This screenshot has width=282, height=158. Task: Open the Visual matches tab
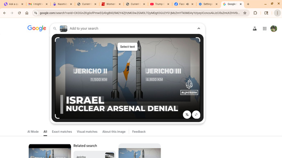coord(87,132)
